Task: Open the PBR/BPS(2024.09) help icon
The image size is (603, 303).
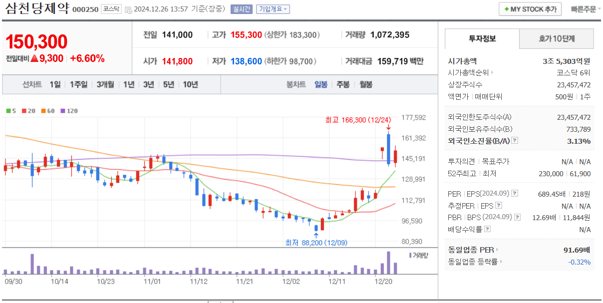Action: 517,217
